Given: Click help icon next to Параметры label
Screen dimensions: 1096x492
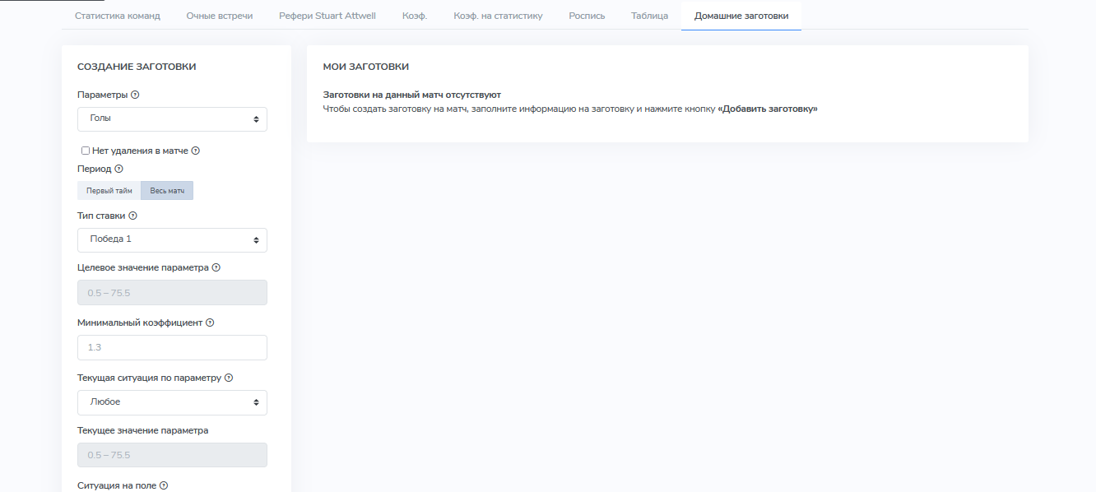Looking at the screenshot, I should pyautogui.click(x=135, y=95).
